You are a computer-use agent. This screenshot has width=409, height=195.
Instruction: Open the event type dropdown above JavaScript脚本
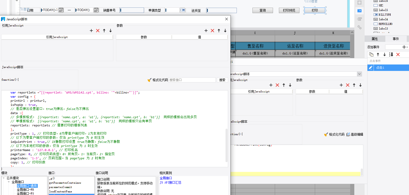359,74
